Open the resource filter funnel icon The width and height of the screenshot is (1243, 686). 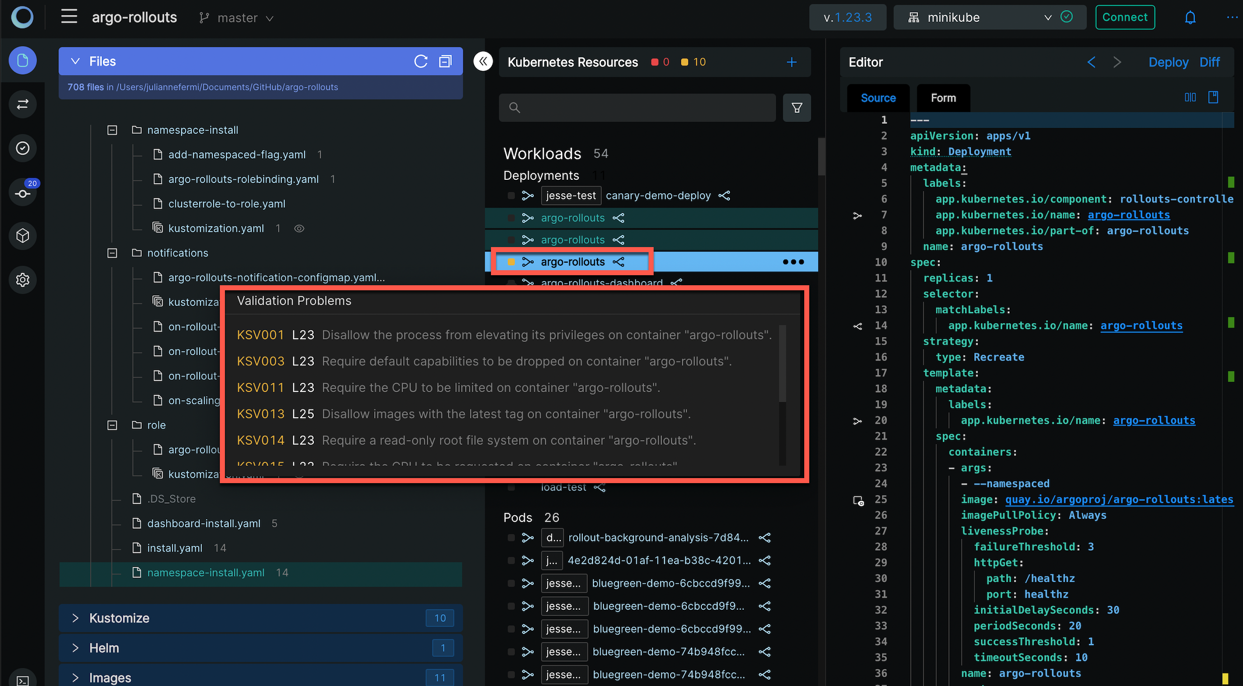coord(797,107)
